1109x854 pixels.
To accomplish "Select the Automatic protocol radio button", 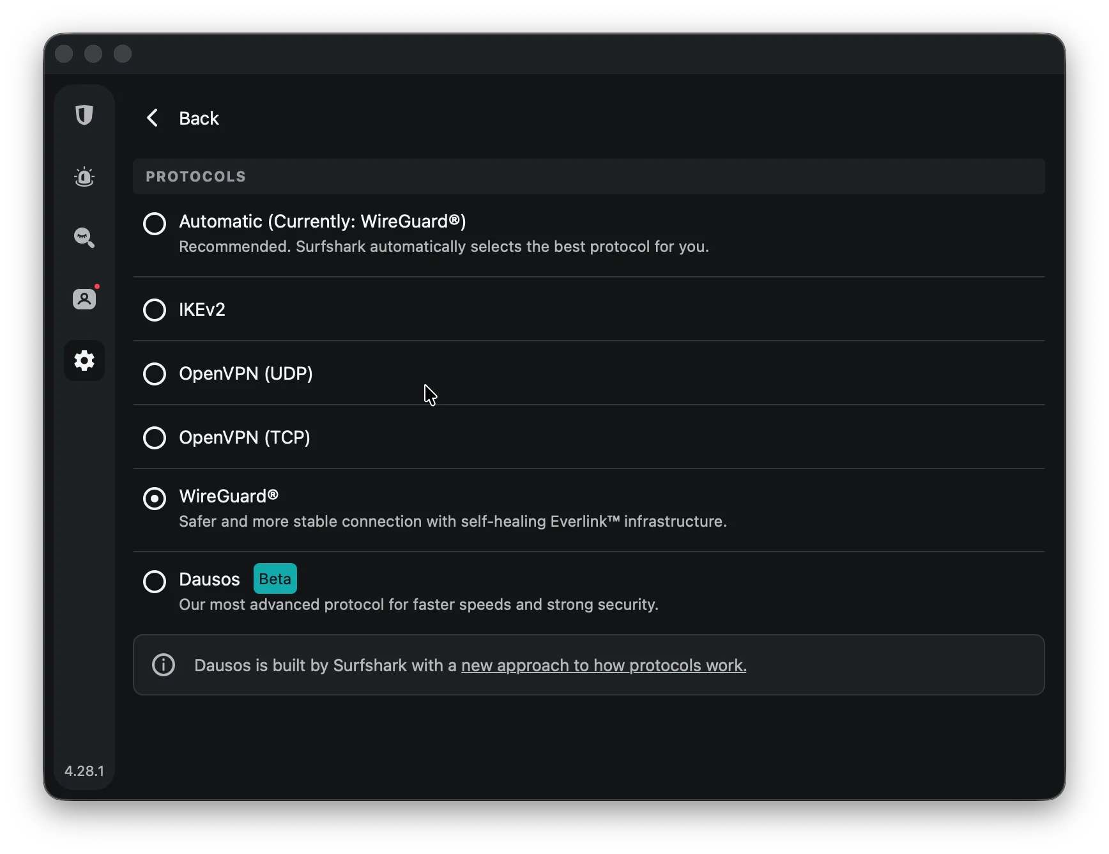I will coord(155,224).
